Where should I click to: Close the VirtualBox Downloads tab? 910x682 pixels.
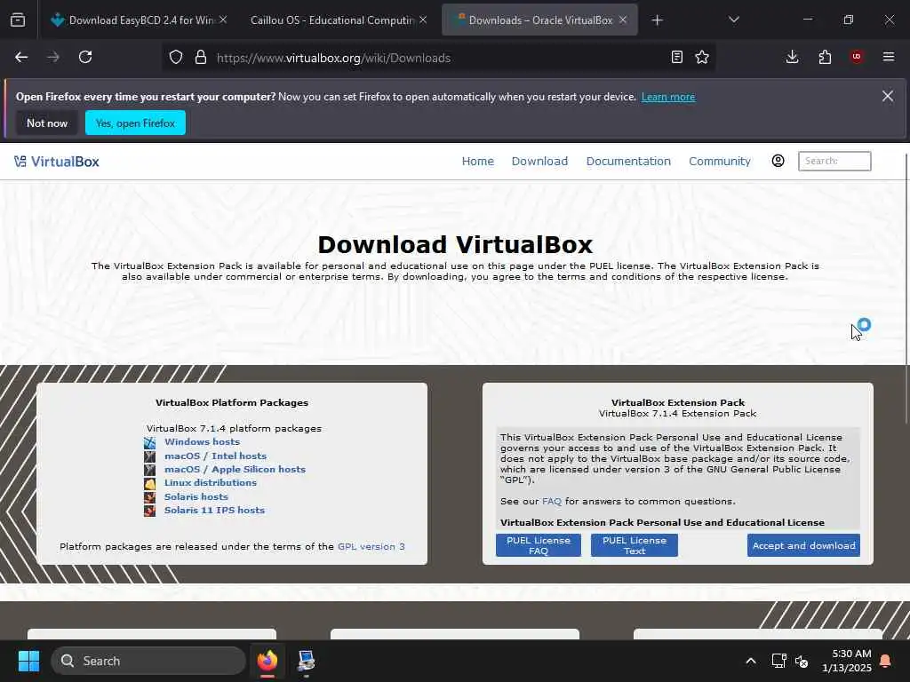(x=623, y=20)
